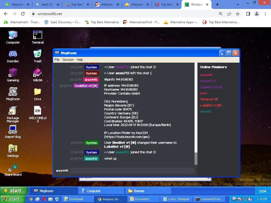The image size is (271, 203).
Task: Click the anon412 sender tag on 'what up'
Action: pyautogui.click(x=91, y=159)
